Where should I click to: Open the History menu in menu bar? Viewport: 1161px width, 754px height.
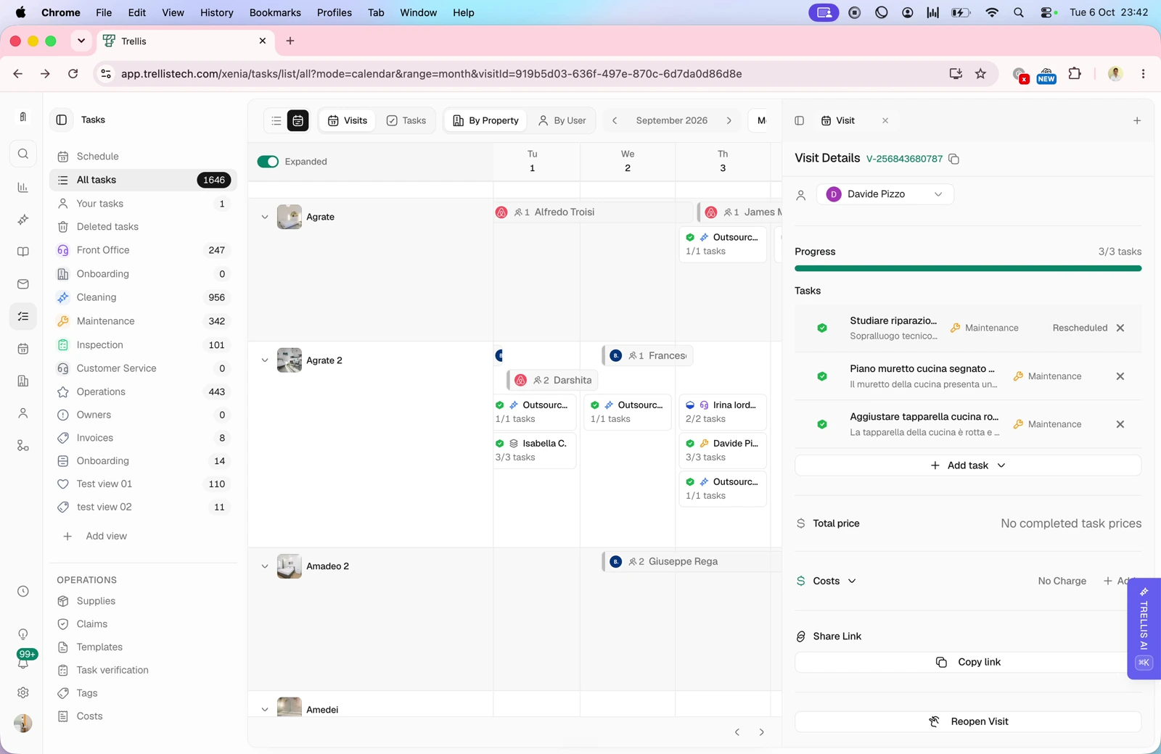(216, 12)
